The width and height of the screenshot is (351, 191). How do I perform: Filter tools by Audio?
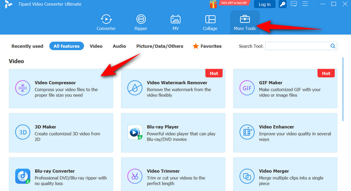(x=119, y=46)
